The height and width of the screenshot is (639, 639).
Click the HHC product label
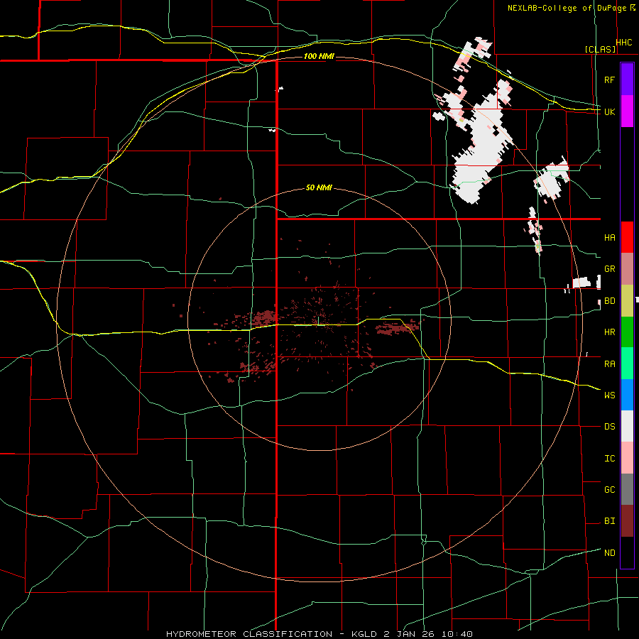623,43
